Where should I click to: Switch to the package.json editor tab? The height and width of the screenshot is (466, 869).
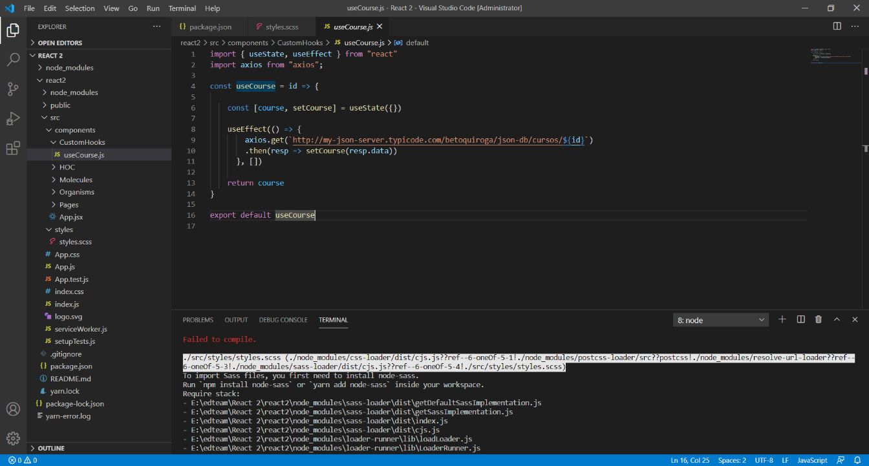[210, 26]
